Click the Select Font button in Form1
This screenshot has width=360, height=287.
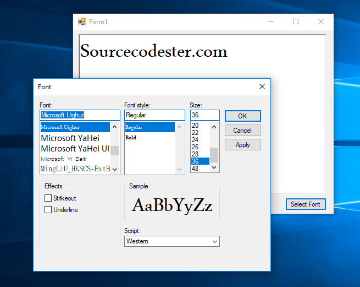[306, 204]
